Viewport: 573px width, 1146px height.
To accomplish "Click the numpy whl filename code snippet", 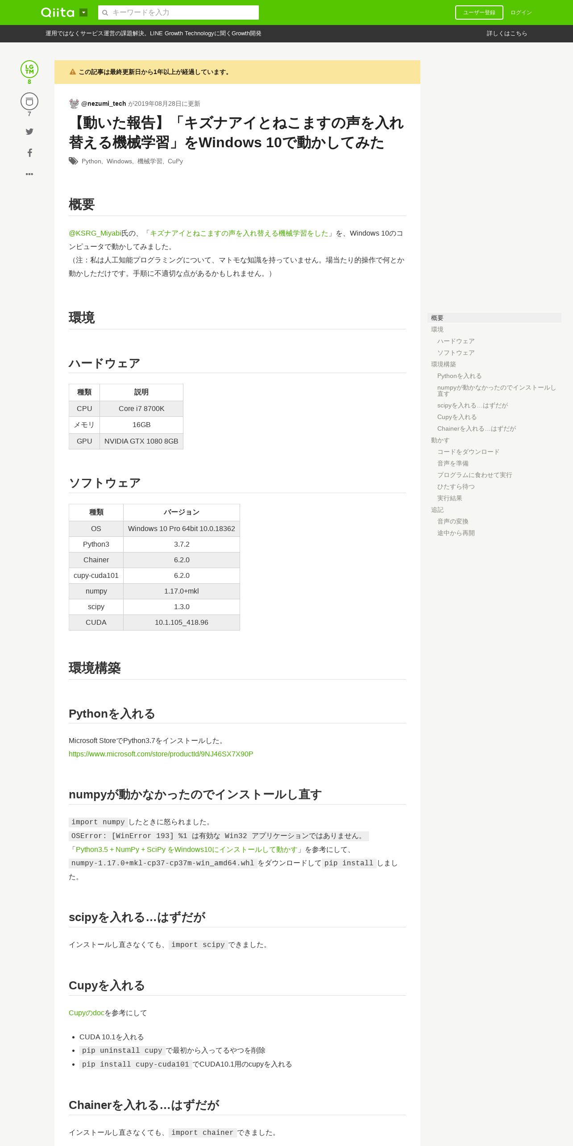I will tap(163, 863).
